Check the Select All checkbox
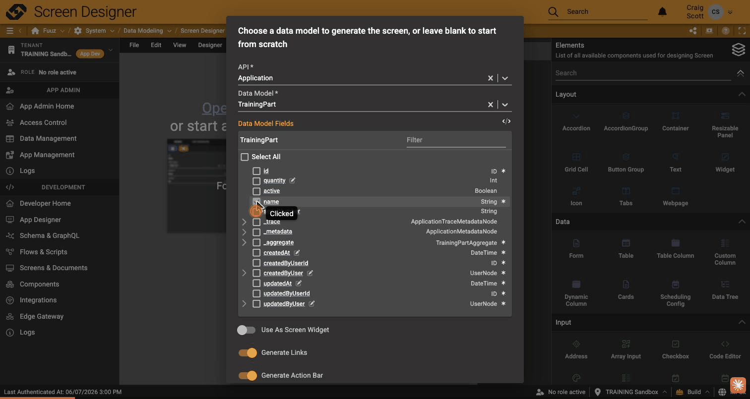The width and height of the screenshot is (750, 399). tap(245, 157)
